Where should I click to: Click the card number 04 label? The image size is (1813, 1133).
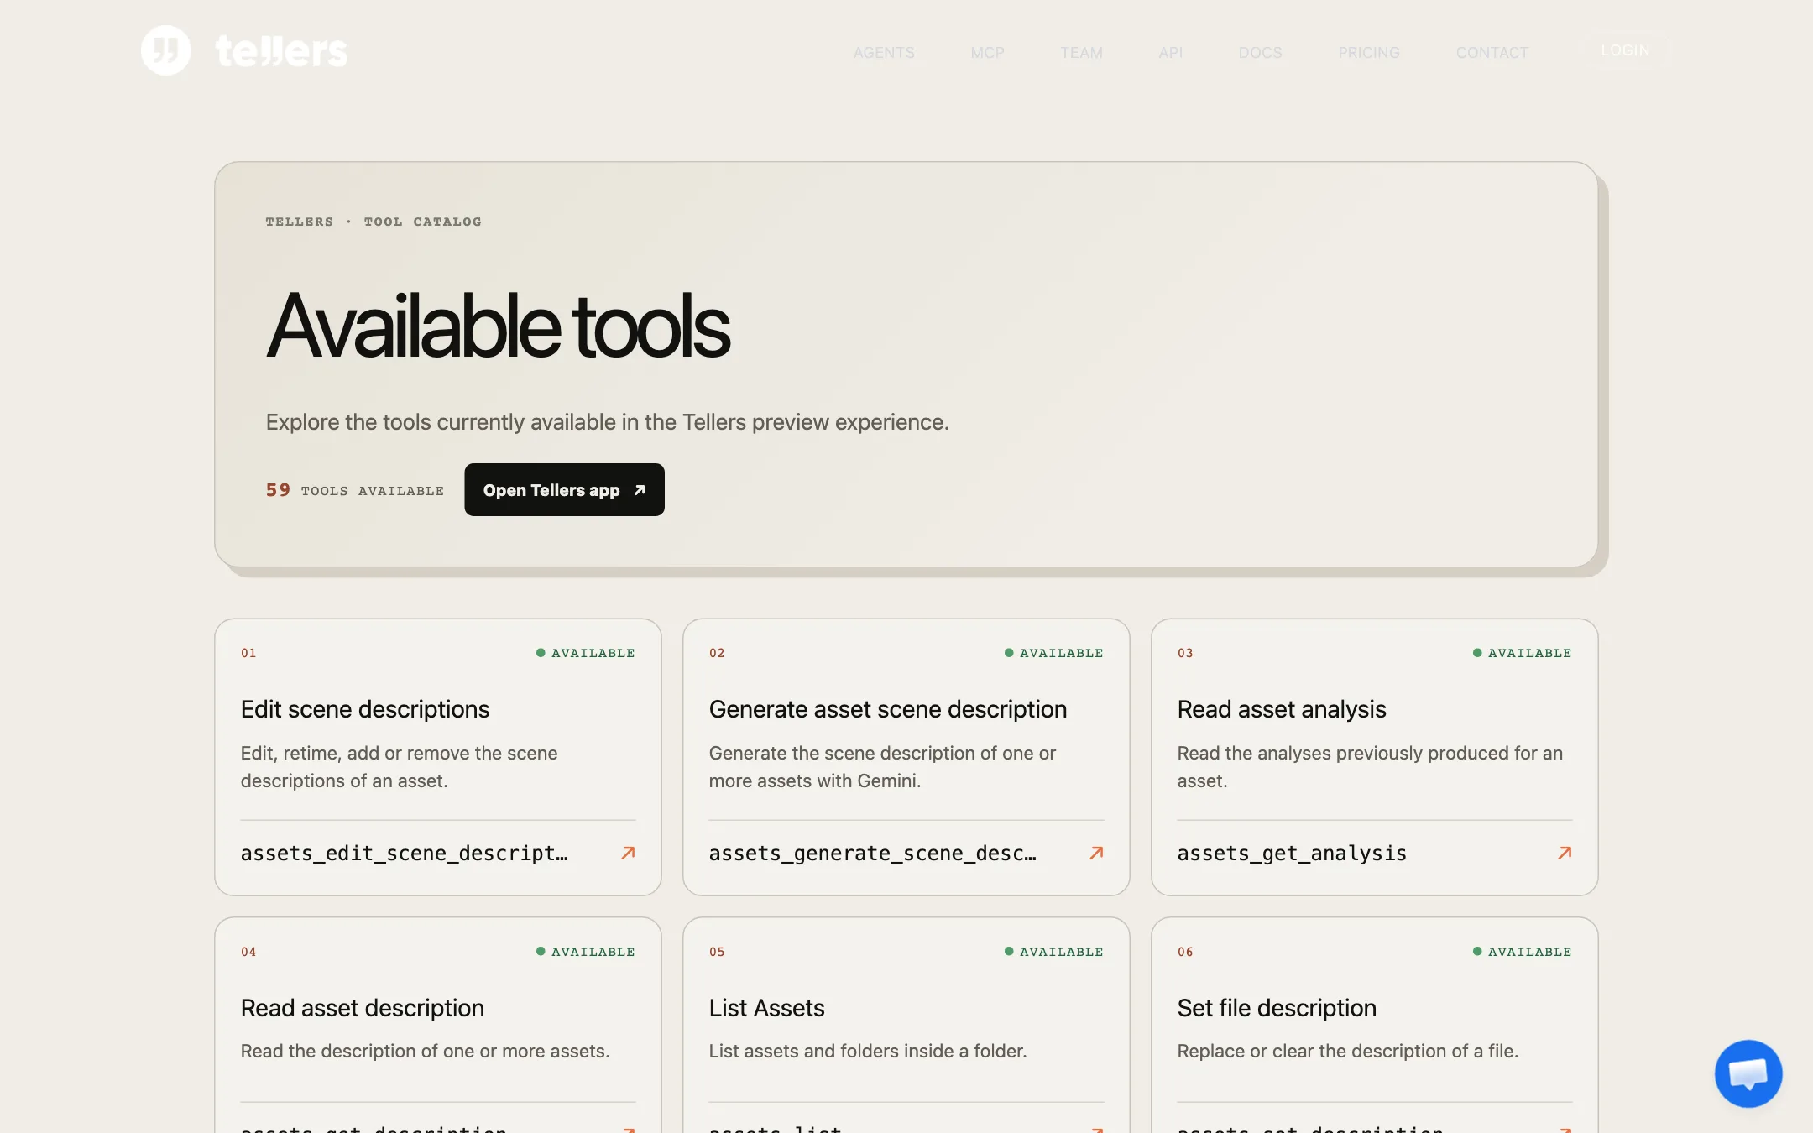(248, 952)
